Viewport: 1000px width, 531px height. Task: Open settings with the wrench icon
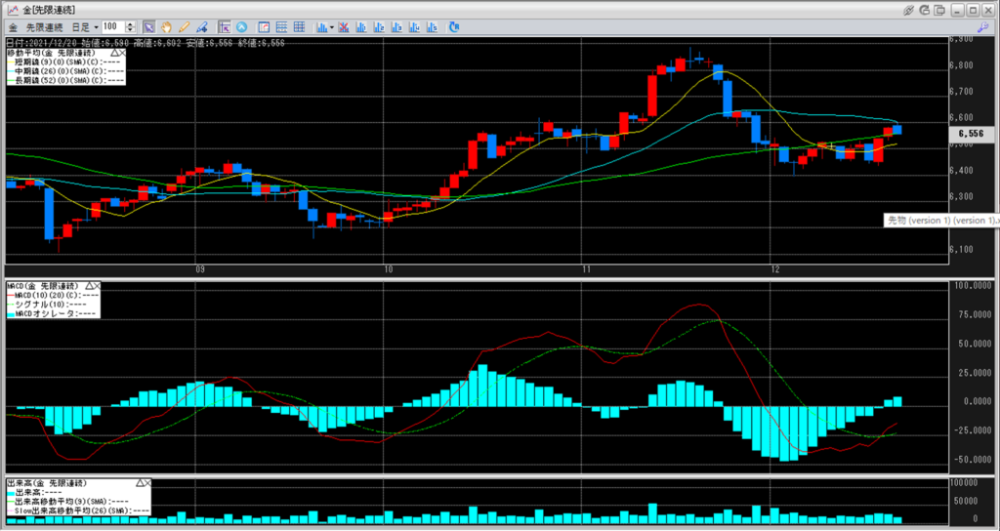pos(983,26)
